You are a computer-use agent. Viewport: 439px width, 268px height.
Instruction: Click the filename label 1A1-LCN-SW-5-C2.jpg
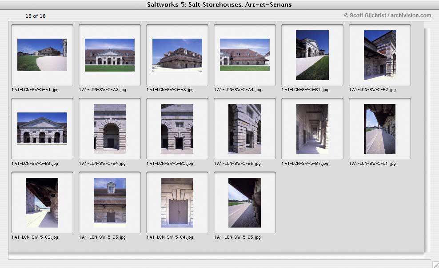click(35, 237)
